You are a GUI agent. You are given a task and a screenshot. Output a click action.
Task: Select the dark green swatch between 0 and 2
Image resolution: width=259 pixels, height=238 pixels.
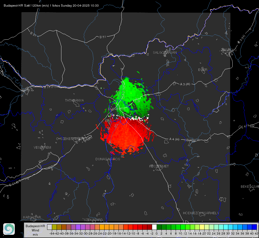click(x=159, y=227)
